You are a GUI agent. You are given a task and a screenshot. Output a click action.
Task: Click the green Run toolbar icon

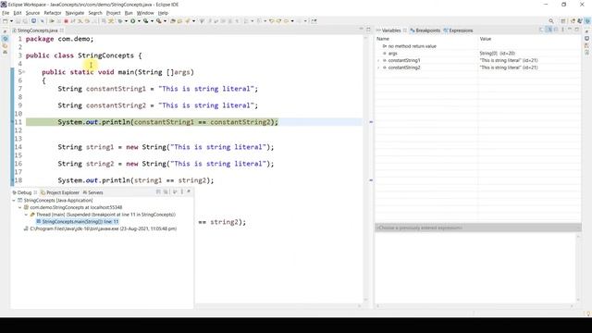click(x=133, y=21)
